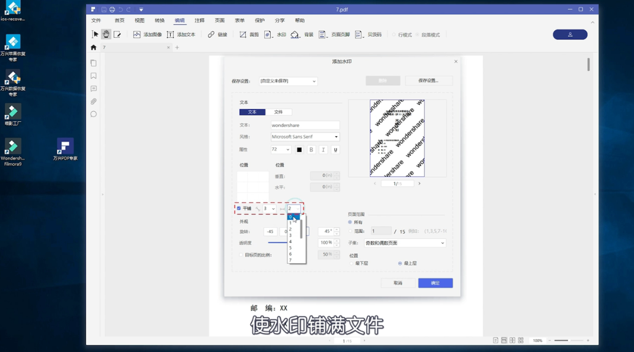Click the wondershare watermark text field

[305, 125]
